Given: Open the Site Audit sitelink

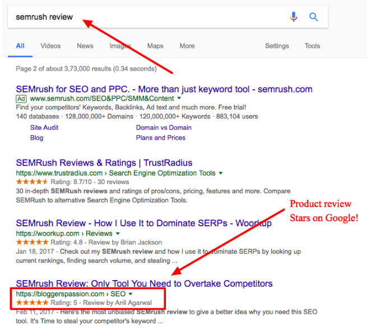Looking at the screenshot, I should pyautogui.click(x=44, y=127).
